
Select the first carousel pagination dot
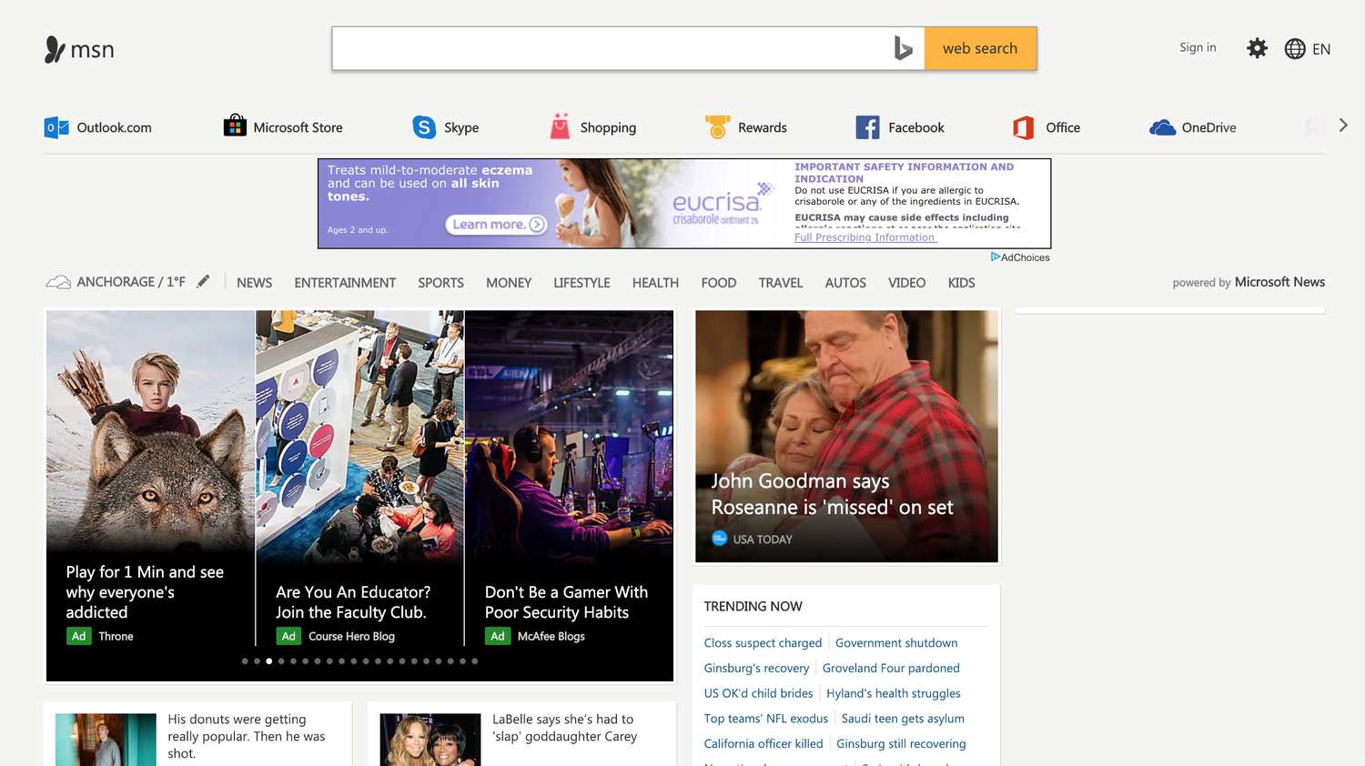245,661
